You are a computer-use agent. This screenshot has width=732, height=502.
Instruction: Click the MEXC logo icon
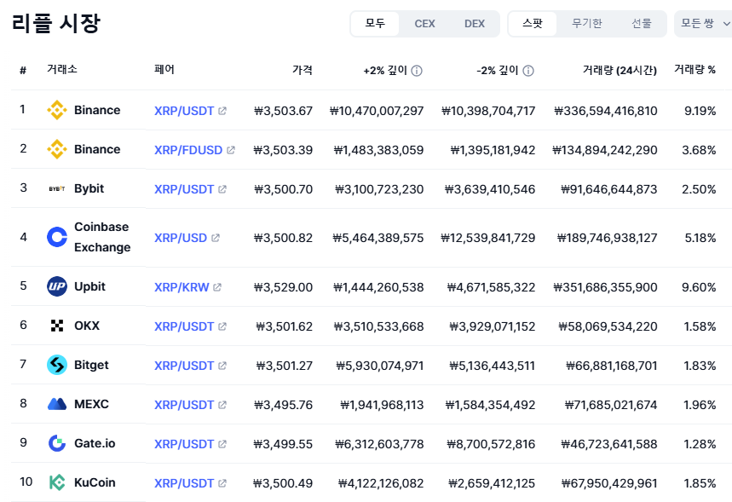click(x=57, y=404)
